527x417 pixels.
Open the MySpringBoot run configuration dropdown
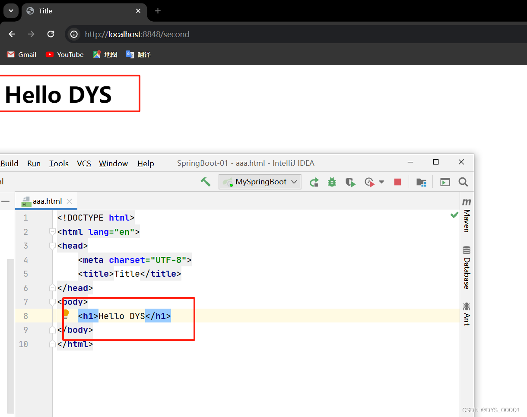[x=294, y=182]
